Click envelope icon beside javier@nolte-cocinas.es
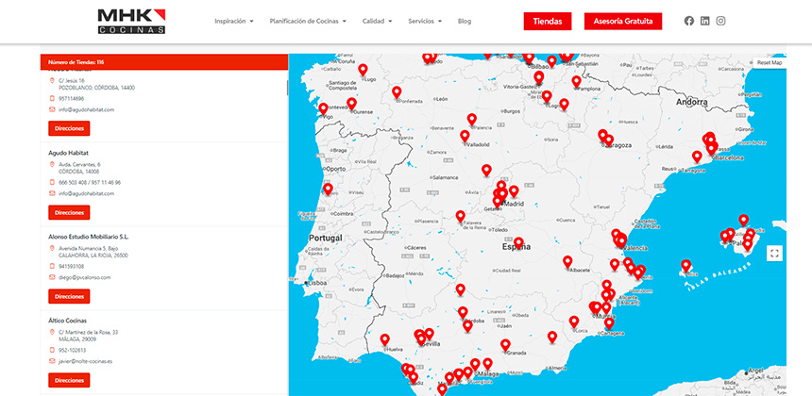Screen dimensions: 812x396 click(x=52, y=361)
